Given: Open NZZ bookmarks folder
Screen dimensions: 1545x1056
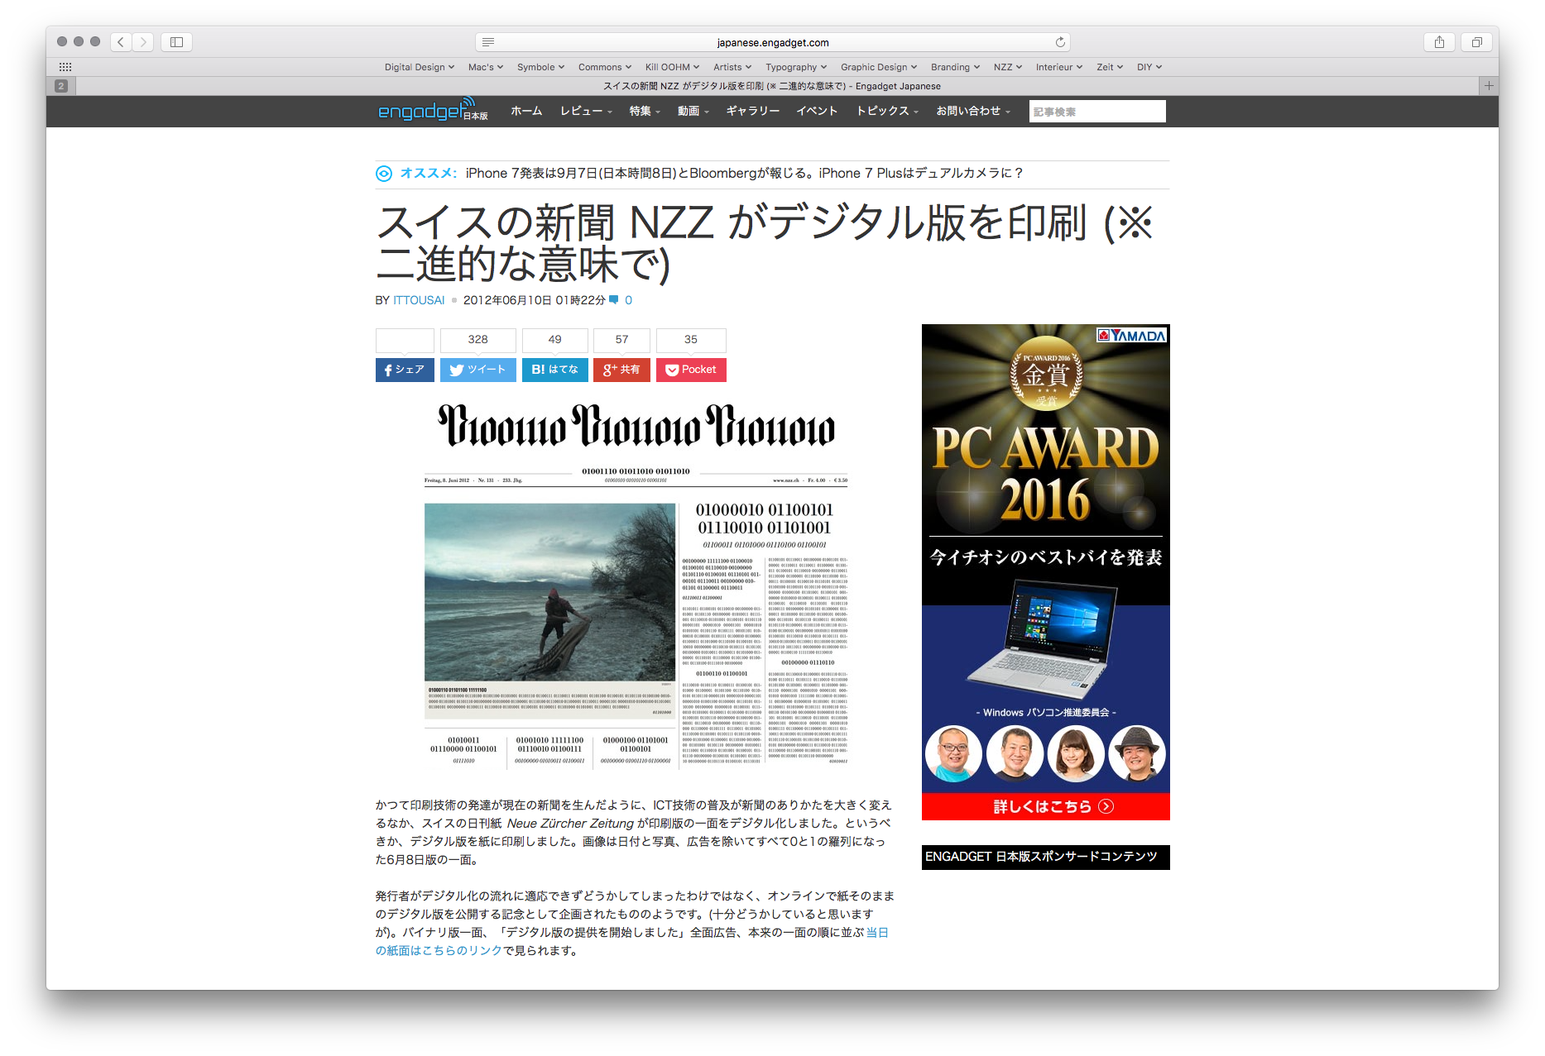Looking at the screenshot, I should coord(1008,67).
